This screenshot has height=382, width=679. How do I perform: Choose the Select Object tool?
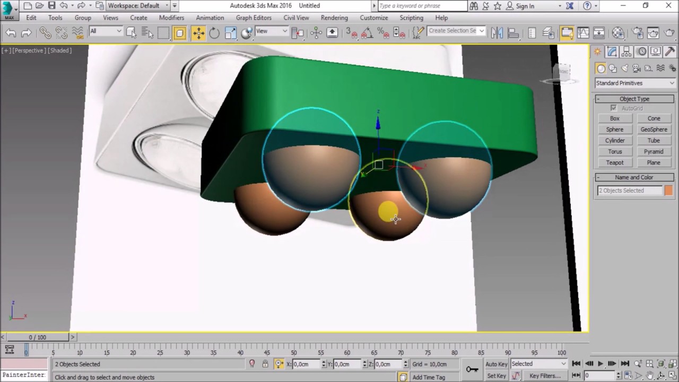(131, 33)
